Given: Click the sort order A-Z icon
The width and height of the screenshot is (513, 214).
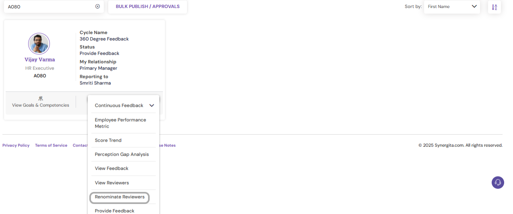Looking at the screenshot, I should (x=494, y=7).
